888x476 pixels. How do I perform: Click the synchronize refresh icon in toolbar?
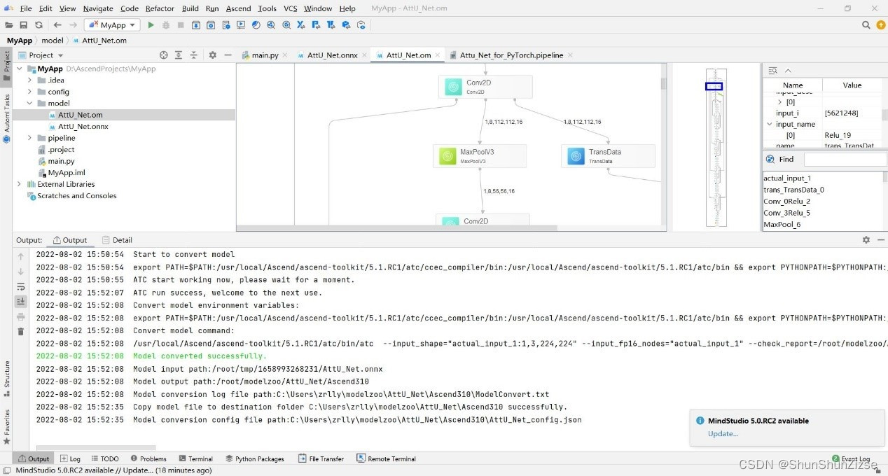pos(39,24)
